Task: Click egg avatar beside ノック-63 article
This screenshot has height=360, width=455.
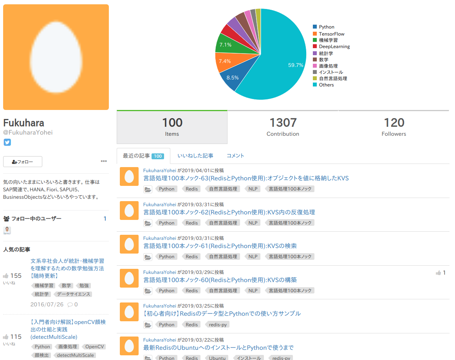Action: (129, 176)
